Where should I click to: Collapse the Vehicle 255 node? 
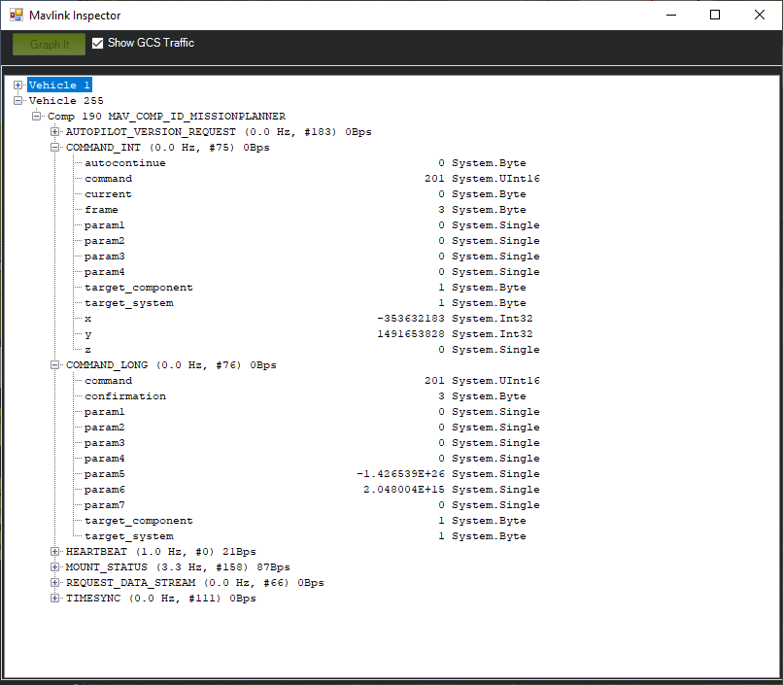tap(18, 100)
